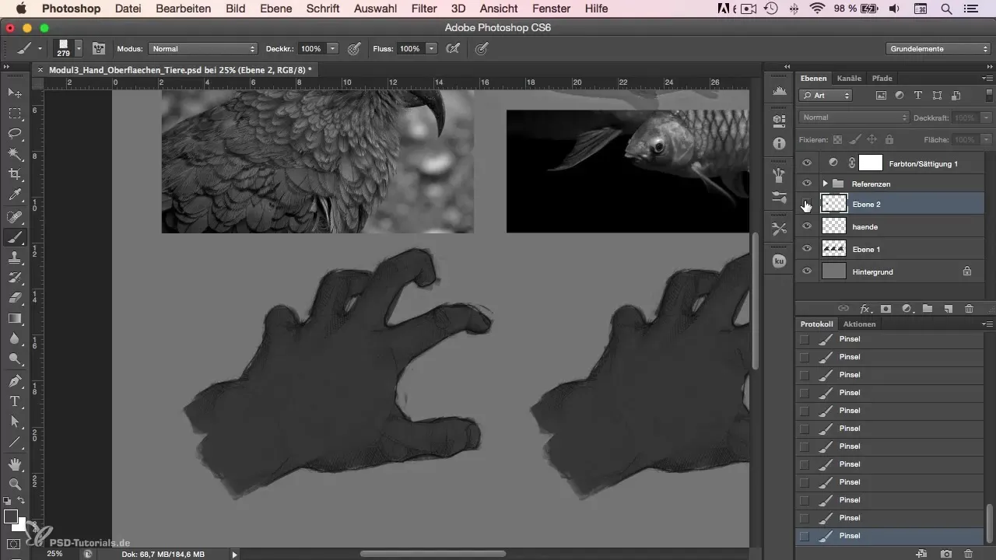
Task: Click the foreground color swatch
Action: [10, 516]
